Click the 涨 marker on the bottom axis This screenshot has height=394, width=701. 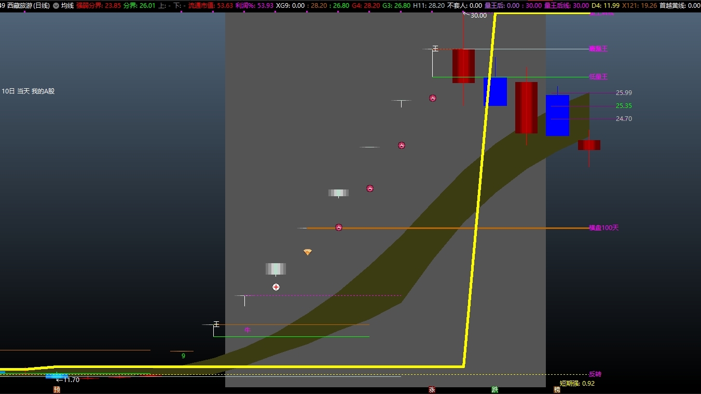pyautogui.click(x=432, y=389)
